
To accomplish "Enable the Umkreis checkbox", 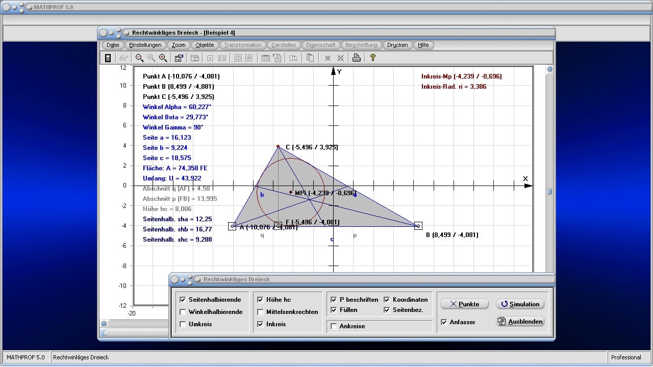I will click(183, 324).
